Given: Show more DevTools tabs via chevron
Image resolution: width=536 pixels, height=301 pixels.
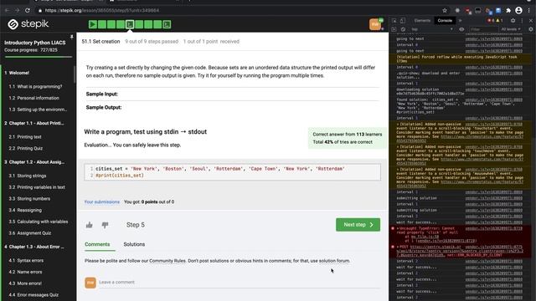Looking at the screenshot, I should [x=460, y=20].
